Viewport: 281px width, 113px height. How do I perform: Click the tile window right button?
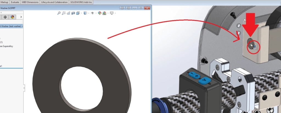128,8
